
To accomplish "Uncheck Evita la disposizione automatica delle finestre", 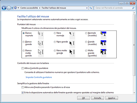I will click(22, 93).
